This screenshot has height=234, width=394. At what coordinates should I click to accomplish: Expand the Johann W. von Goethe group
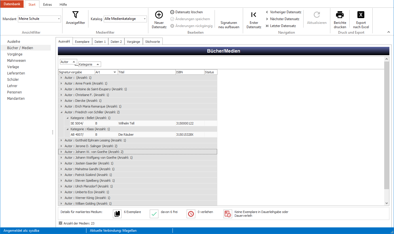(x=61, y=152)
